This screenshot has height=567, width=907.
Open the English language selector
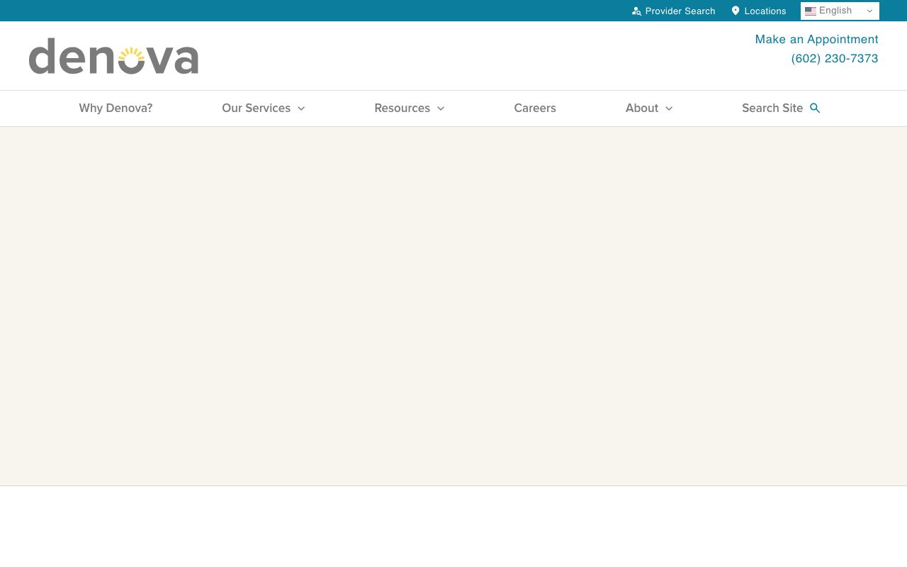click(840, 11)
